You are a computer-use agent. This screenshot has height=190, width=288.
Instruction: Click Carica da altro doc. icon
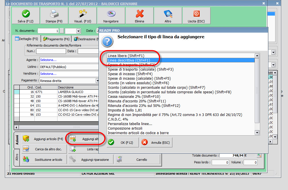coord(26,149)
